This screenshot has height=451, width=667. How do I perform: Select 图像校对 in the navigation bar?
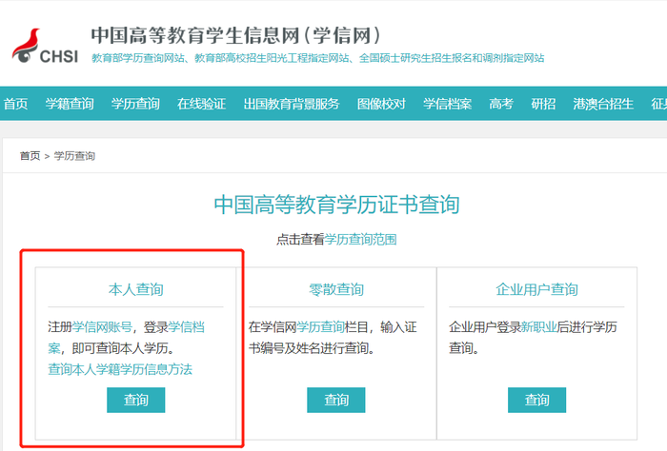(381, 104)
